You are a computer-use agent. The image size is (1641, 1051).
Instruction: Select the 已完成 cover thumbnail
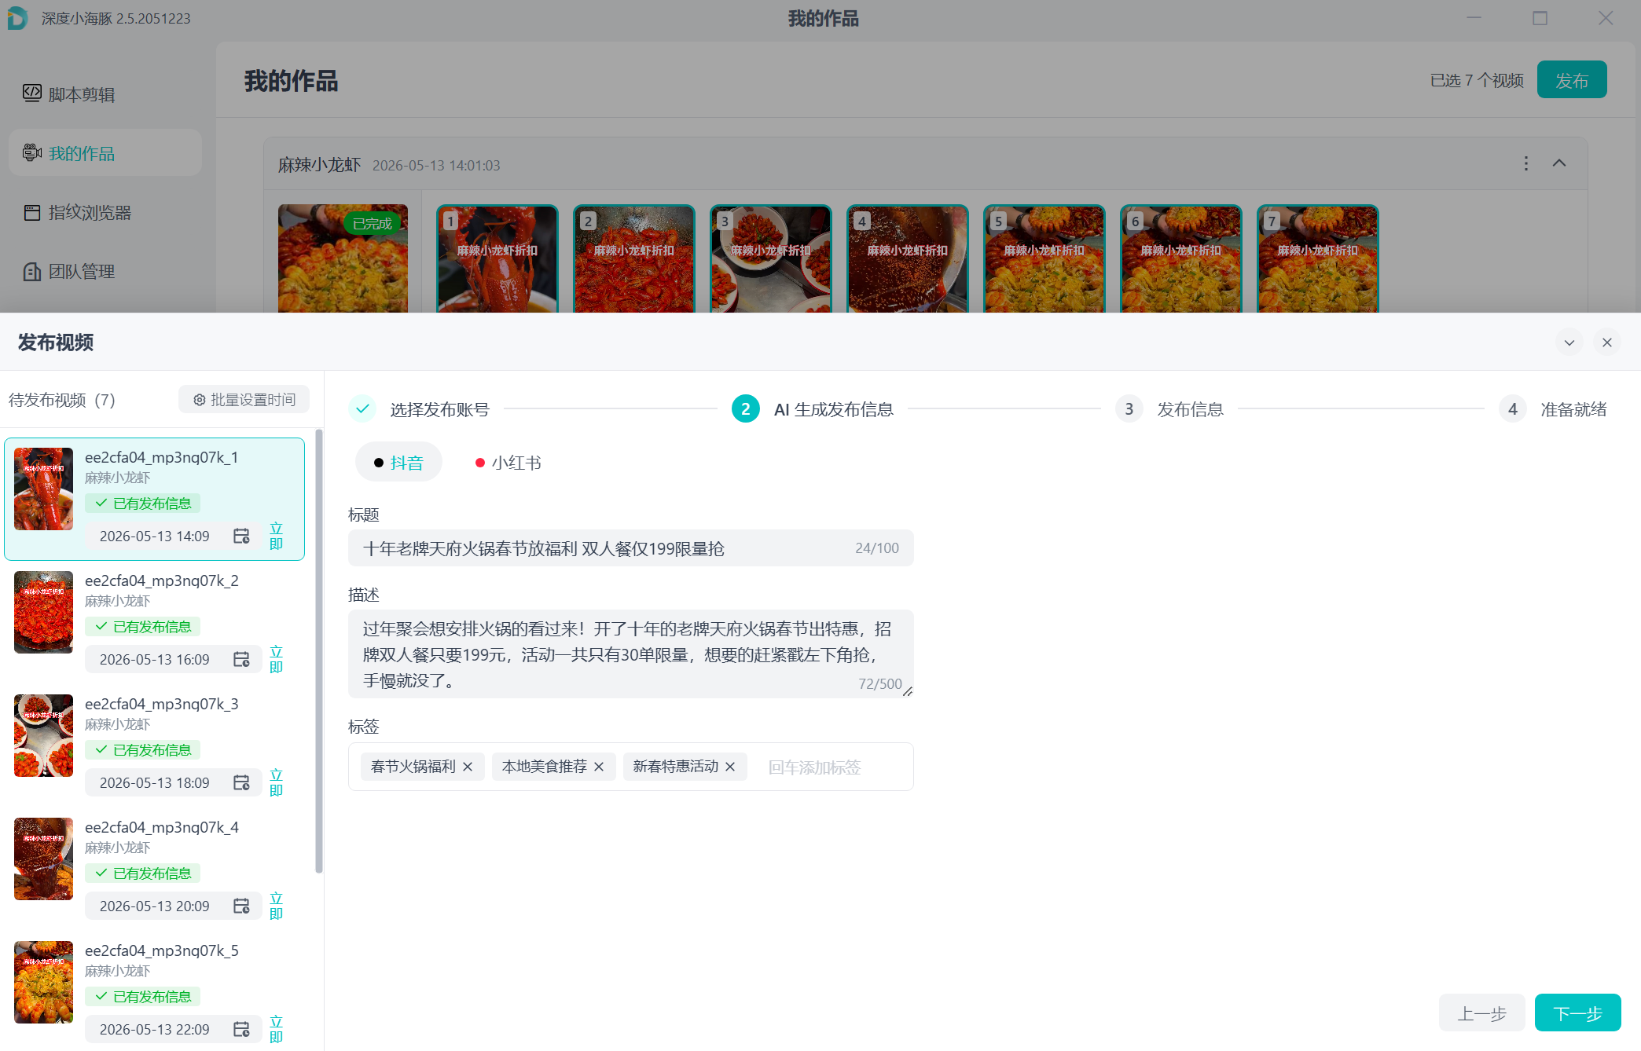click(343, 258)
